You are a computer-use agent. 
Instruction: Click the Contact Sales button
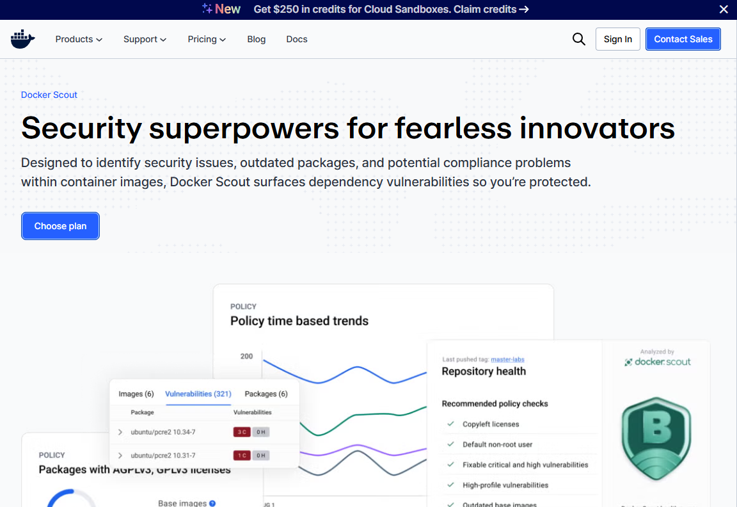[683, 39]
